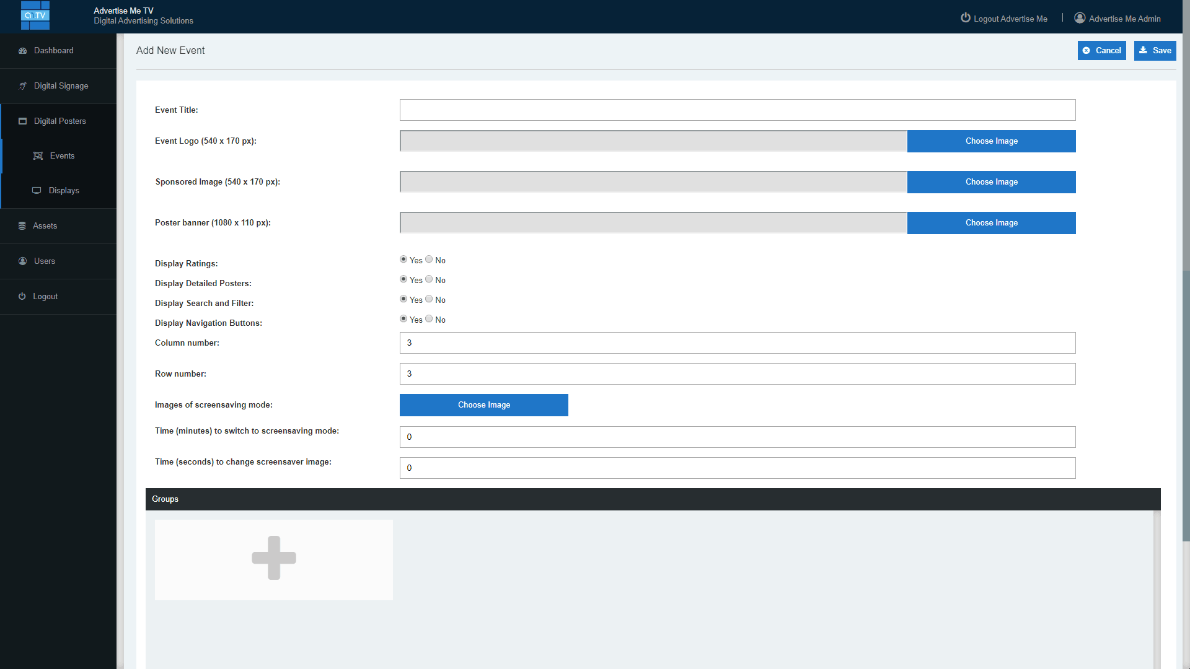The image size is (1190, 669).
Task: Select No for Display Ratings
Action: (x=429, y=260)
